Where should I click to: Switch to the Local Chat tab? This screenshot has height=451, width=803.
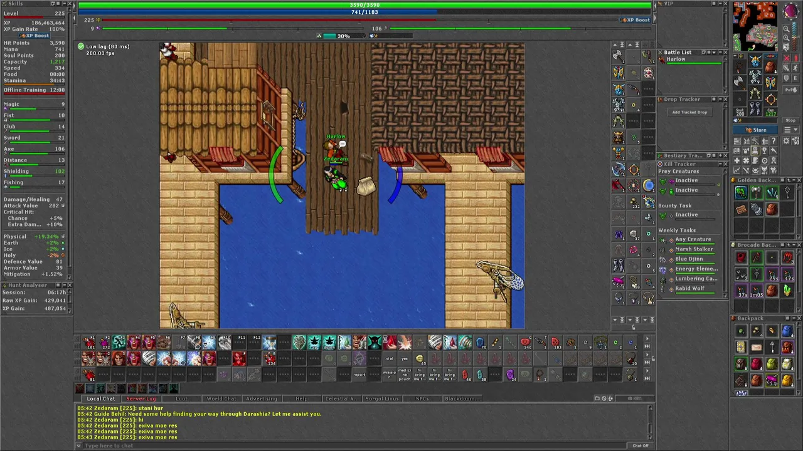pos(101,398)
